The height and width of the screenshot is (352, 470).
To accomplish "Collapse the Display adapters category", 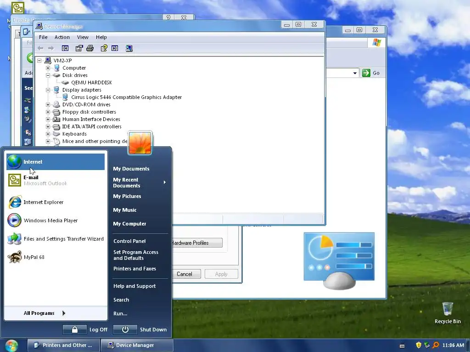I will pos(48,90).
